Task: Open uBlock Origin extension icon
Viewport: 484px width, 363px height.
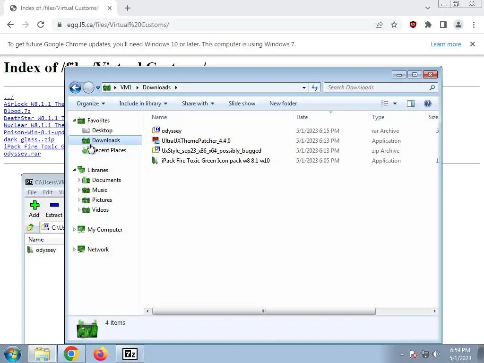Action: point(413,25)
